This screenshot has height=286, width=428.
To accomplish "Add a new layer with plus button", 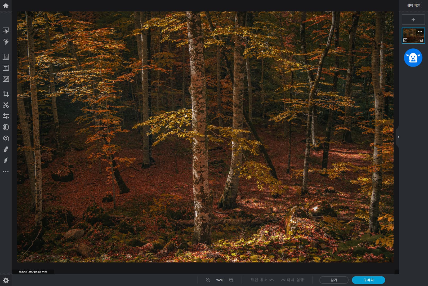I will [413, 20].
